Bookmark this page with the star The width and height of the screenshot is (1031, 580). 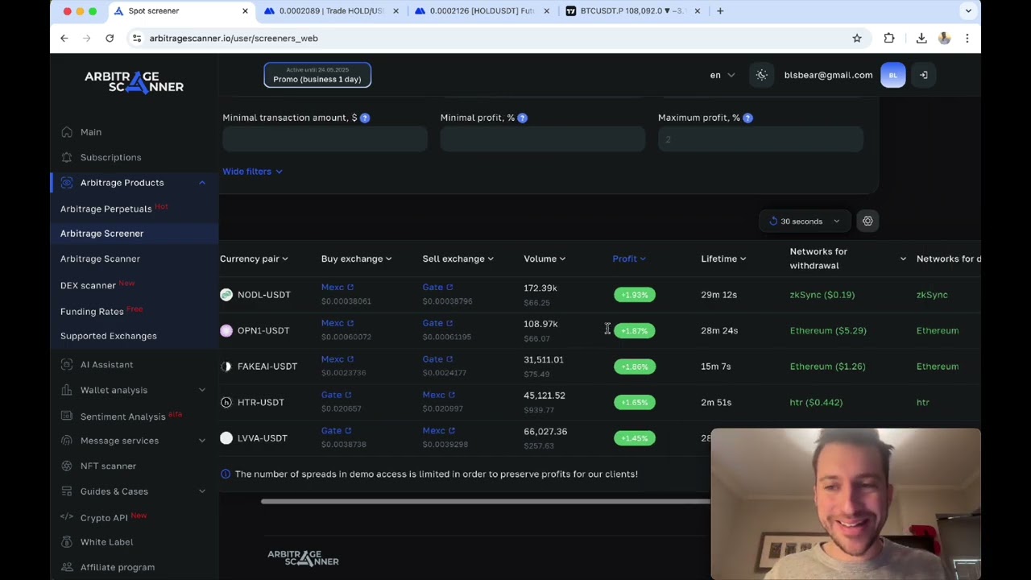pos(857,38)
